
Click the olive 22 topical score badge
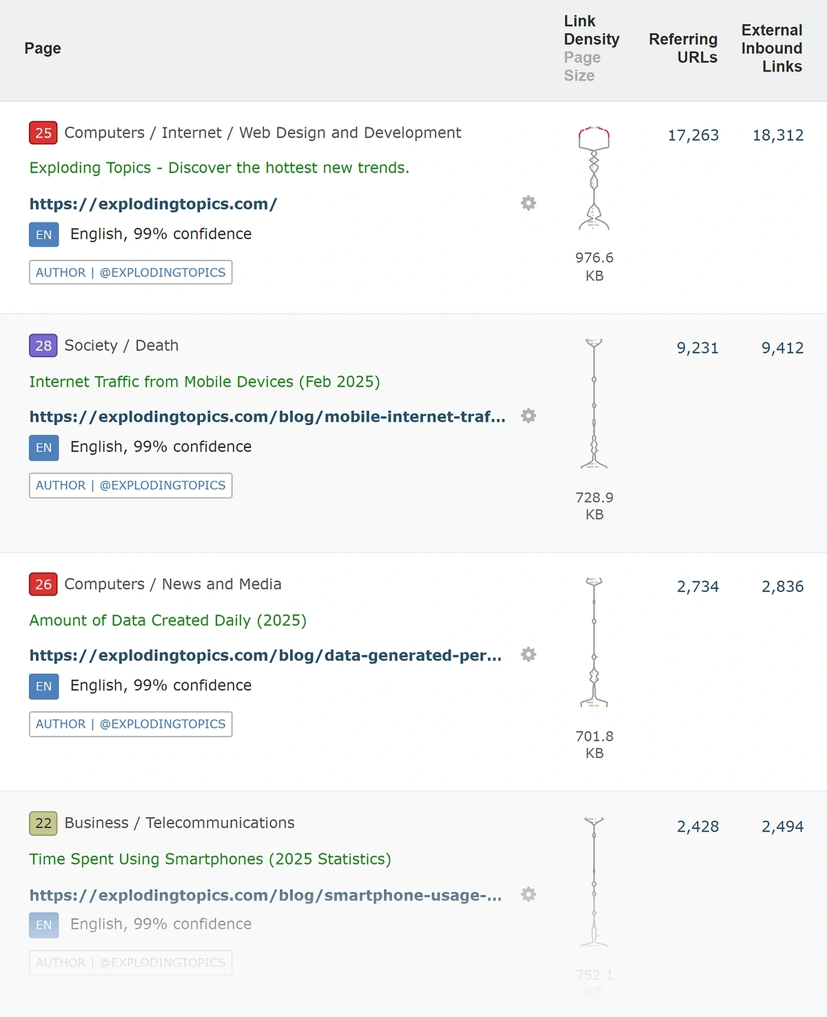43,823
